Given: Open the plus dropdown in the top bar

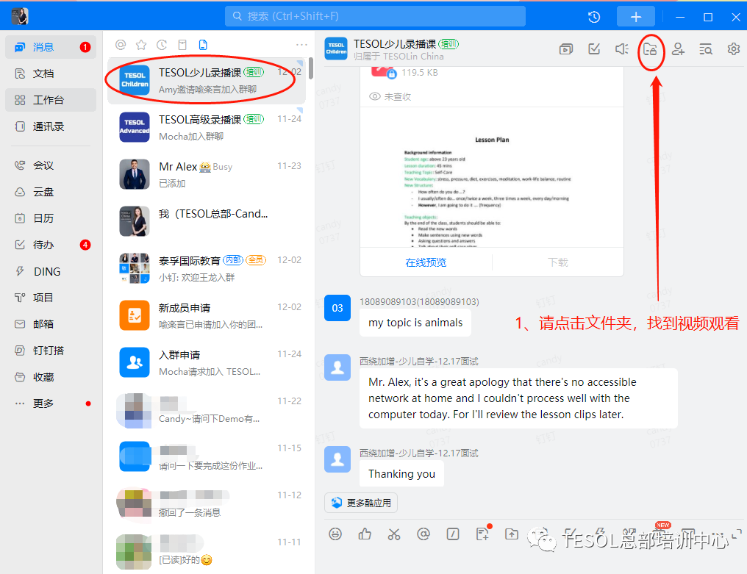Looking at the screenshot, I should [x=635, y=15].
